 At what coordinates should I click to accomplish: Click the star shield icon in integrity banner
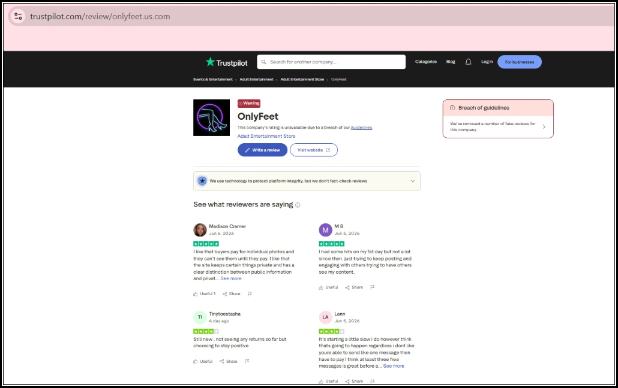[x=202, y=181]
